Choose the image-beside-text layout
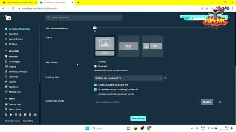 point(153,46)
